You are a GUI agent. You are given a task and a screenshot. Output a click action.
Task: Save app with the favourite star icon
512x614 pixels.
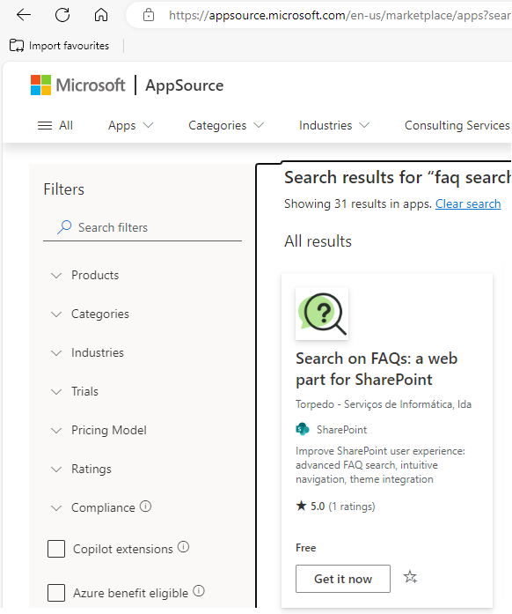(x=410, y=577)
